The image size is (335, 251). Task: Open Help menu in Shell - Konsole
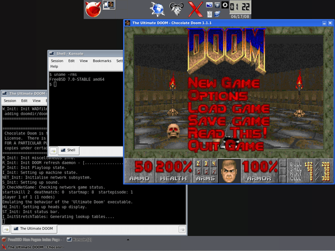click(x=54, y=66)
